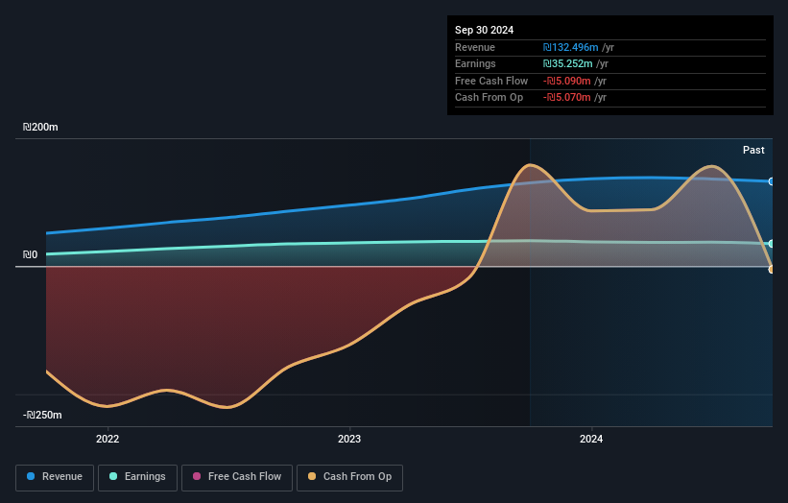Click the ₪0 y-axis label
The width and height of the screenshot is (788, 503).
click(30, 254)
